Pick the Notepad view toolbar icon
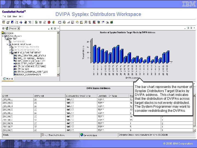Screen dimensions: 197x148 point(86,22)
